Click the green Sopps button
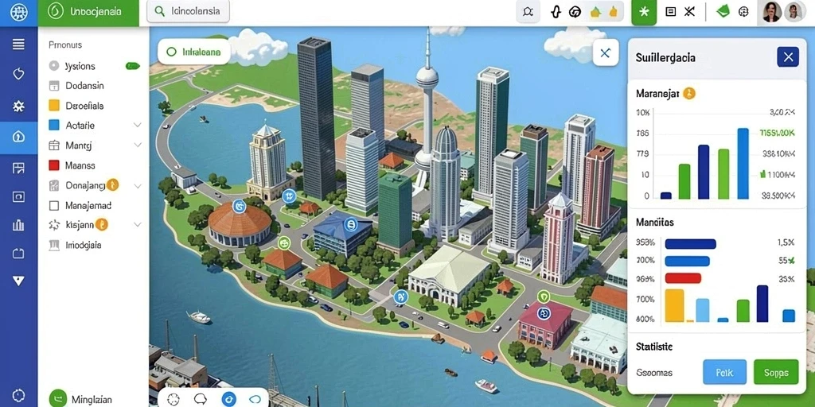 point(776,372)
